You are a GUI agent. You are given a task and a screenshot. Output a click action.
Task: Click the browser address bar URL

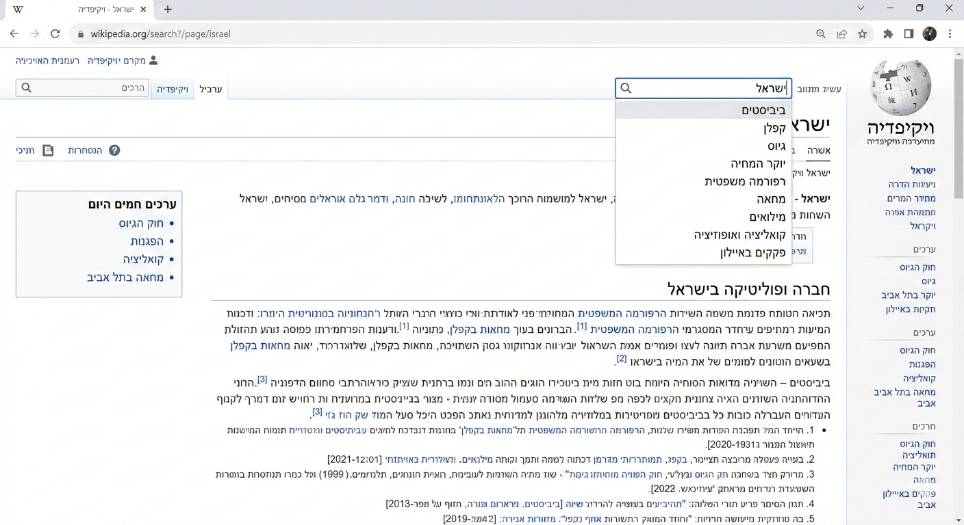coord(160,34)
